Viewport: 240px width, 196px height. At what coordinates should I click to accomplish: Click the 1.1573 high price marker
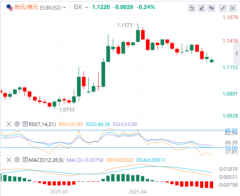[125, 25]
